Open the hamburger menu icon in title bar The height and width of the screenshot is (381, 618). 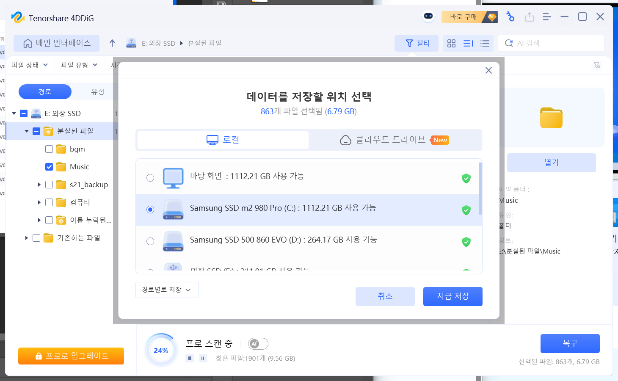coord(547,17)
